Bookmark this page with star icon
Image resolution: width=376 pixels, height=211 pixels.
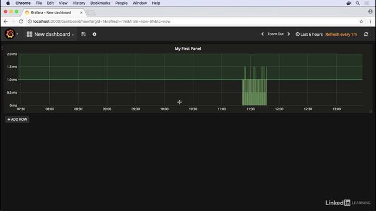click(361, 22)
